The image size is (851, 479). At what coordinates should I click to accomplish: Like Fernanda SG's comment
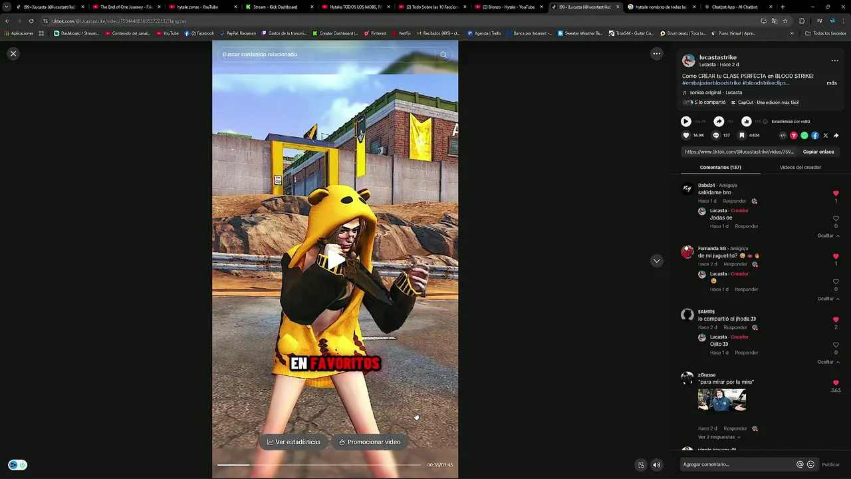coord(836,256)
